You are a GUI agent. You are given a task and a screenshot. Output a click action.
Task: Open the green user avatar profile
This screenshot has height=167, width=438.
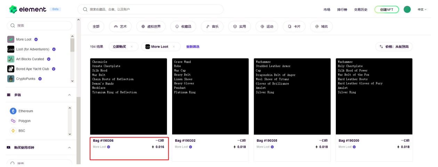pyautogui.click(x=407, y=9)
